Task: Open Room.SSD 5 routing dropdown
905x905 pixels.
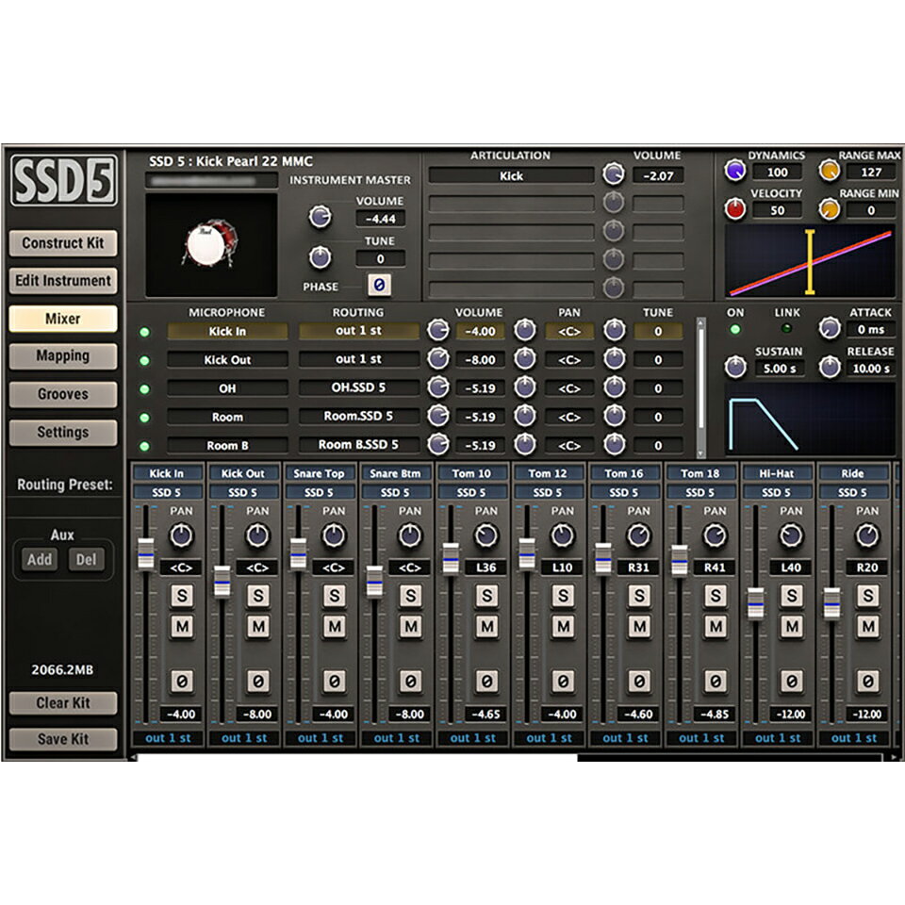Action: pos(358,416)
